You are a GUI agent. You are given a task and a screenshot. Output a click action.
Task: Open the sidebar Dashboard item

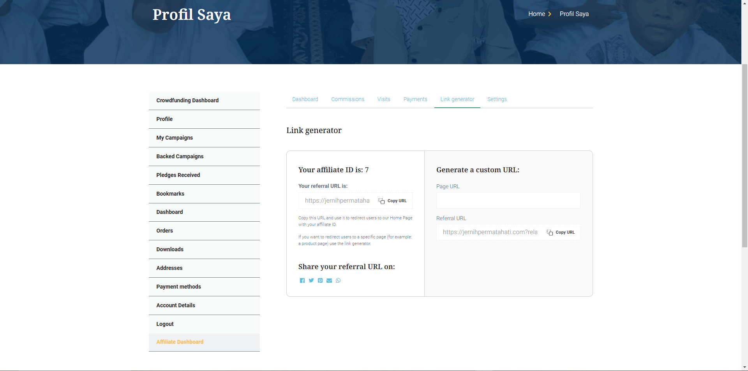pyautogui.click(x=204, y=212)
